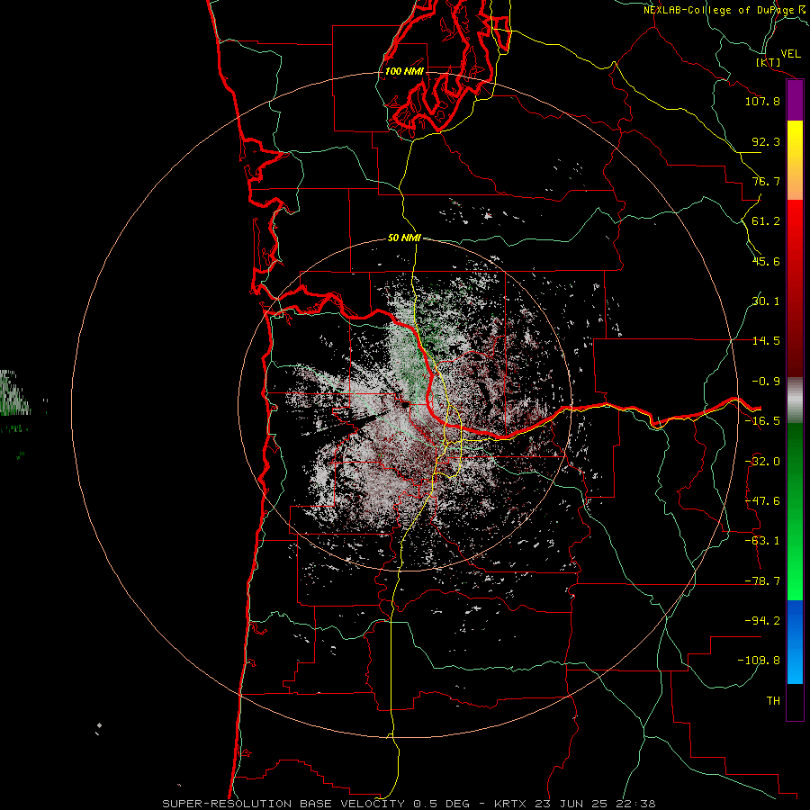The width and height of the screenshot is (810, 810).
Task: Click the -47.6 value on the velocity scale
Action: point(762,501)
